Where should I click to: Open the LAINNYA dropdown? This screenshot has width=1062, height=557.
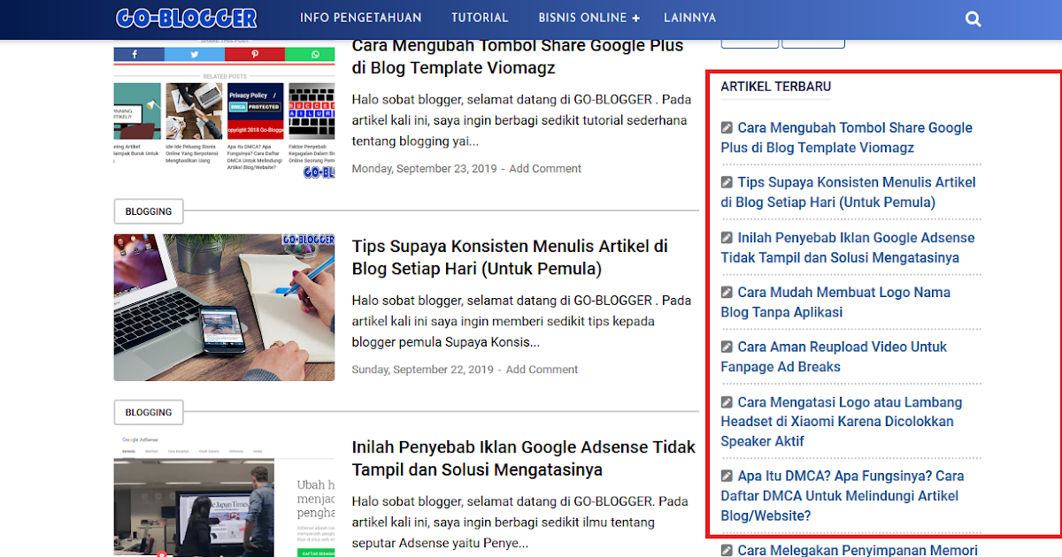689,18
